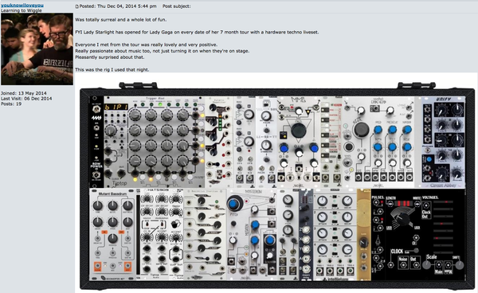Click the 'MMG' module title in rig image

(298, 100)
